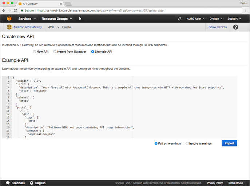Click the PetStore HTML description line

[x=79, y=128]
